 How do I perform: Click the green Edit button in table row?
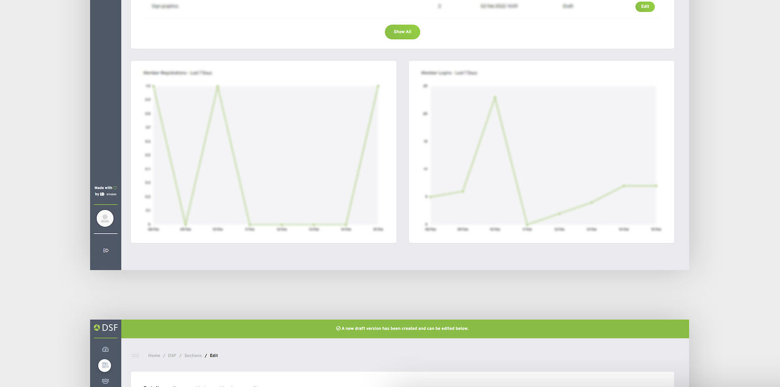point(644,6)
